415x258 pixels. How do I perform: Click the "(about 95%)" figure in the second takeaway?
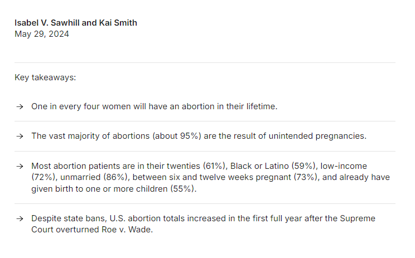pyautogui.click(x=176, y=136)
